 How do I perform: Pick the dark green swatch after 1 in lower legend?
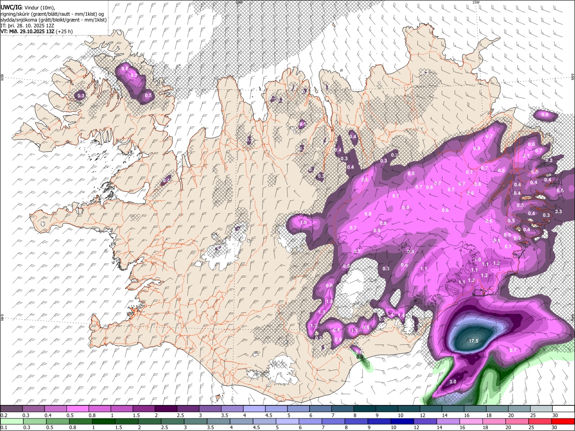(x=103, y=422)
